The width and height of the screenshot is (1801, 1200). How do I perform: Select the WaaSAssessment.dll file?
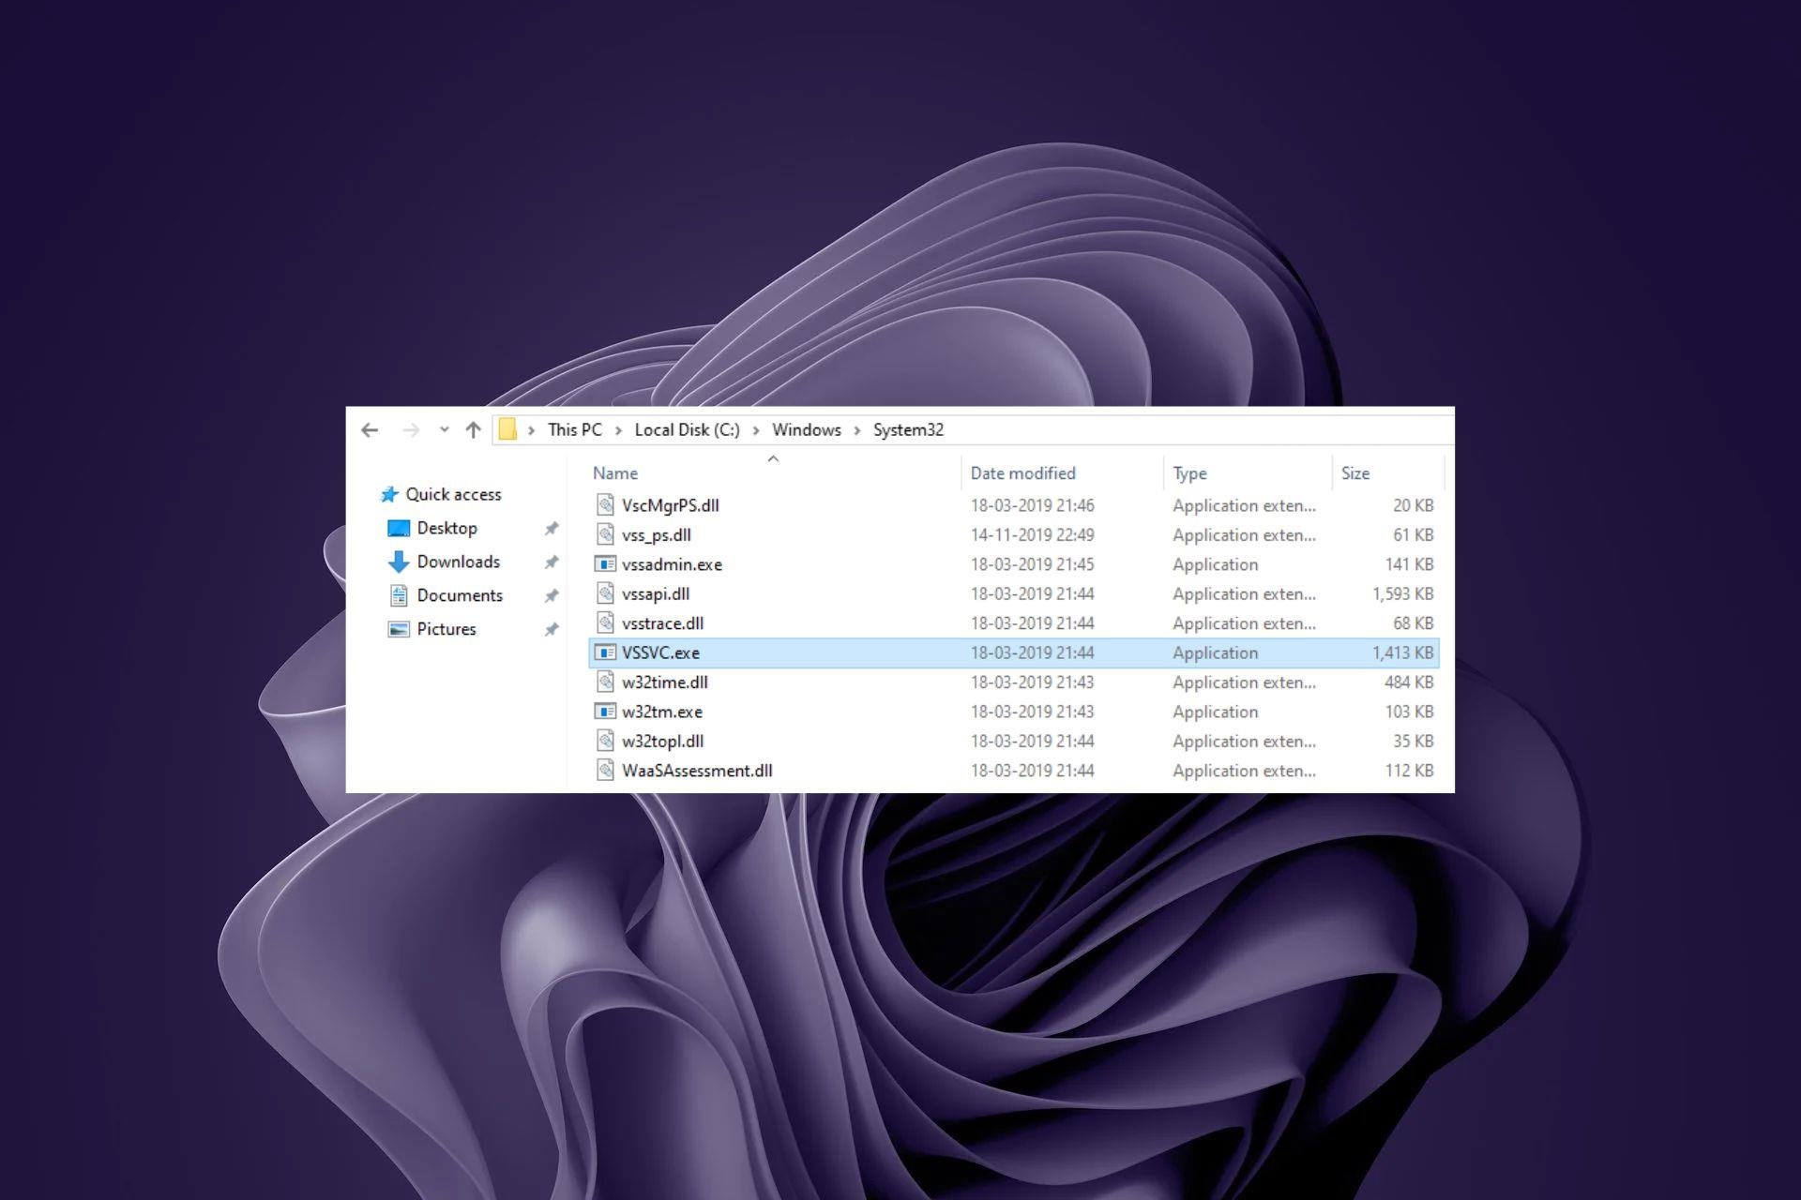pos(697,771)
